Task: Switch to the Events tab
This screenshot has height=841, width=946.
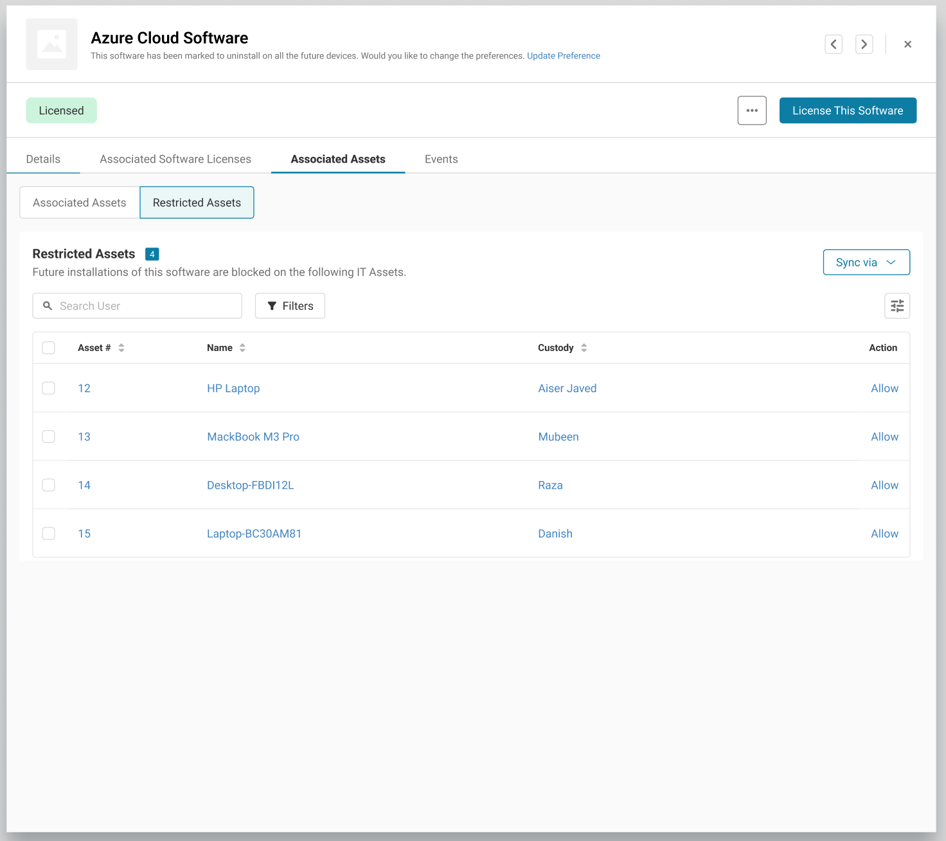Action: [x=441, y=159]
